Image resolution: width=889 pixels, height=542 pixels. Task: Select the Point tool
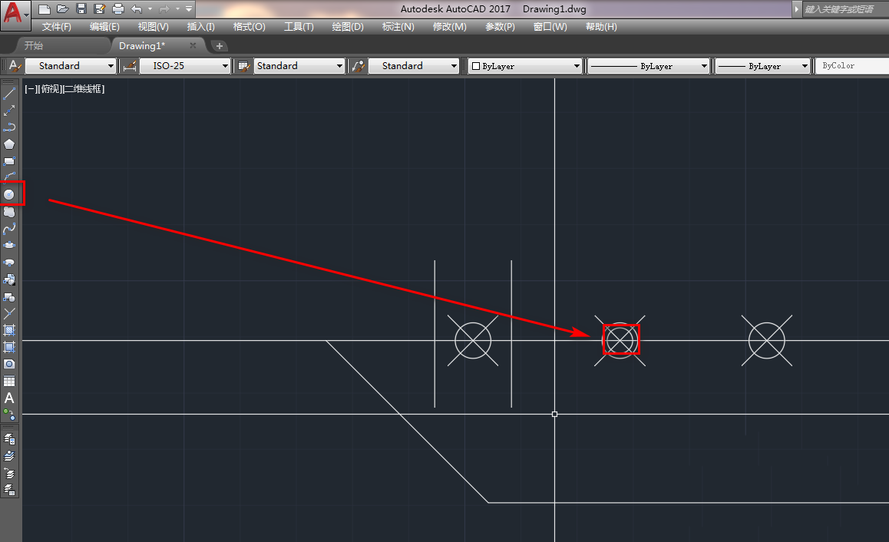point(9,313)
